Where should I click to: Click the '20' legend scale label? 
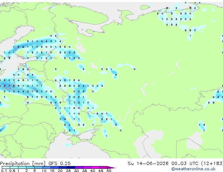click(x=60, y=171)
